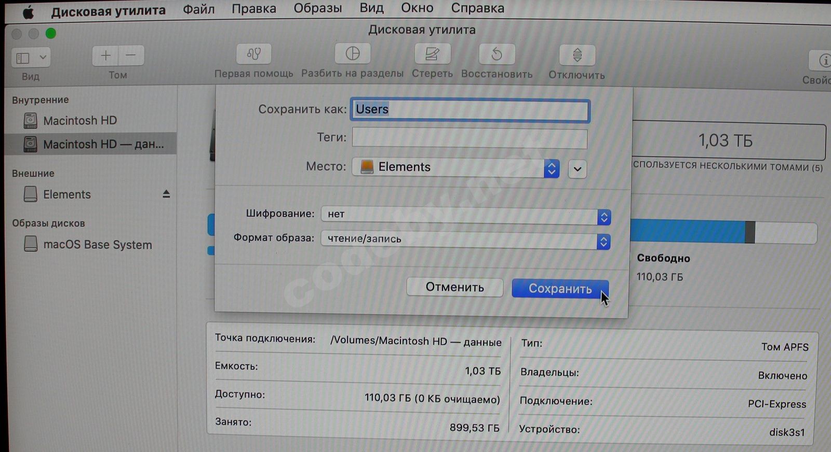Open the Правка menu
The width and height of the screenshot is (831, 452).
tap(253, 9)
